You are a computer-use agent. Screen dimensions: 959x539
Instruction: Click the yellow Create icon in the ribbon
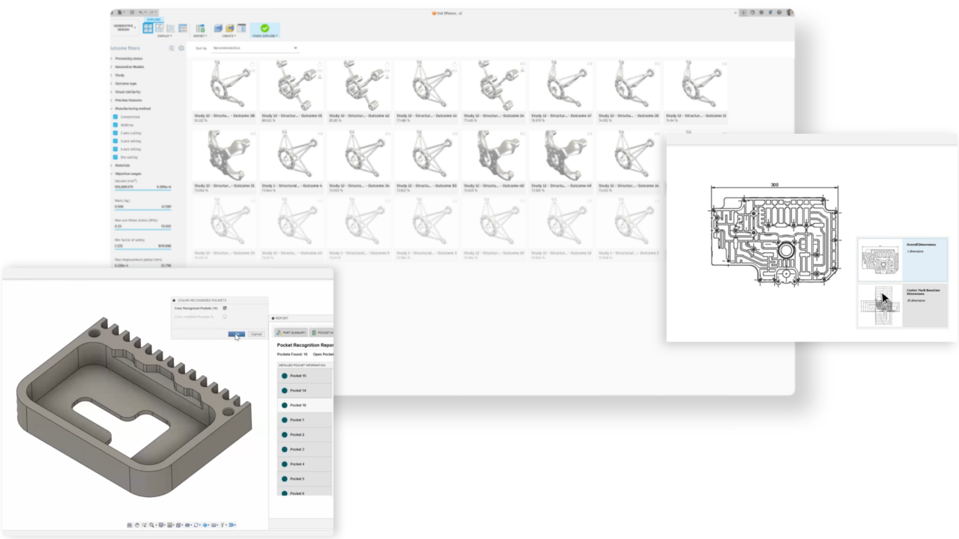click(230, 28)
